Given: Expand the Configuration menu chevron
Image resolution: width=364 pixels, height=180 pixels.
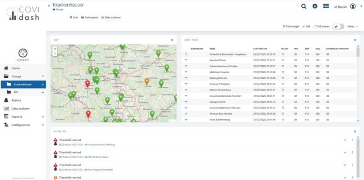Looking at the screenshot, I should click(x=43, y=125).
